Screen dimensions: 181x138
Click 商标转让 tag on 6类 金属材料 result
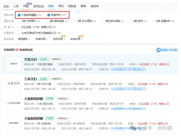[63, 118]
